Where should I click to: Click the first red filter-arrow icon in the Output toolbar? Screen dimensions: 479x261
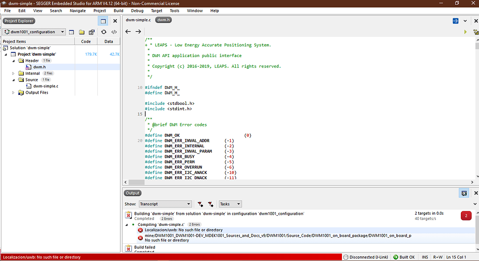pyautogui.click(x=200, y=204)
